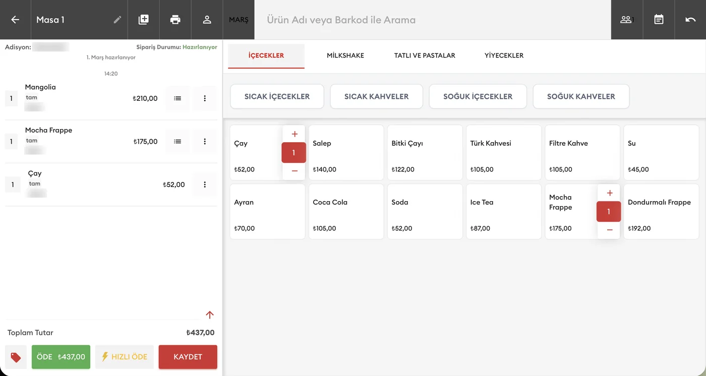Click the add-new-order plus icon
The height and width of the screenshot is (376, 706).
(x=144, y=20)
